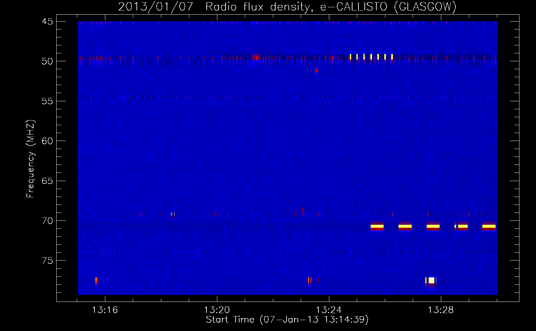The width and height of the screenshot is (536, 331).
Task: Click the bright white burst near 78 MHz
Action: pyautogui.click(x=431, y=281)
